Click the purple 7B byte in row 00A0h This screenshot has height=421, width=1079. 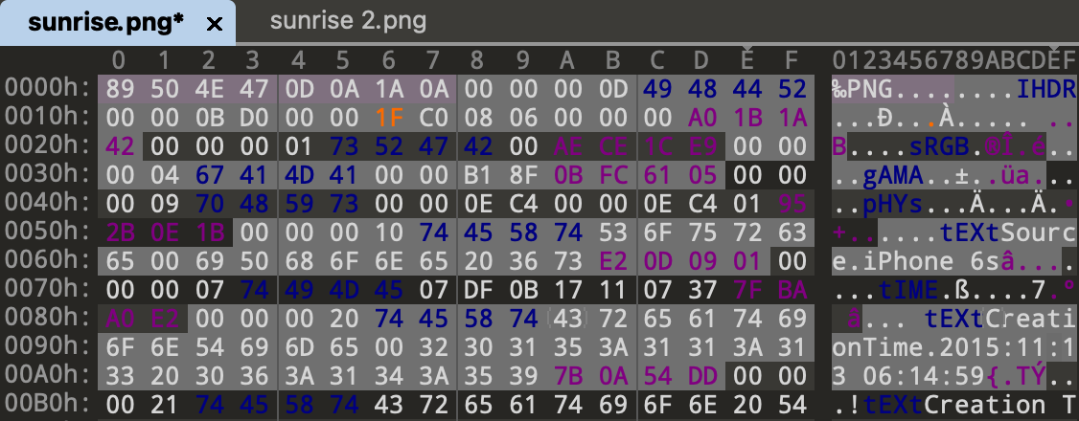(567, 377)
